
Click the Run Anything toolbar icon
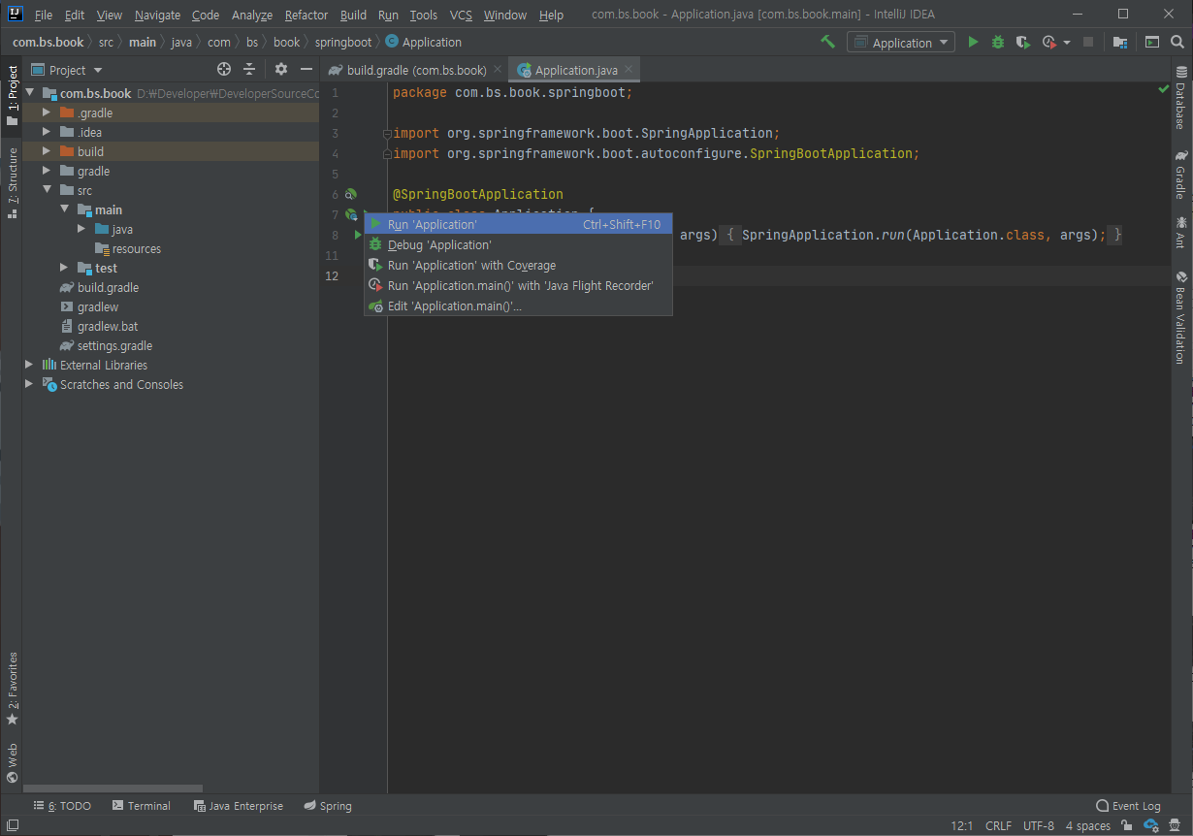(1151, 43)
